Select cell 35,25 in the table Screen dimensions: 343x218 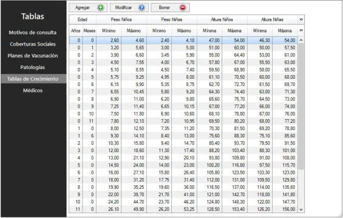pyautogui.click(x=134, y=187)
